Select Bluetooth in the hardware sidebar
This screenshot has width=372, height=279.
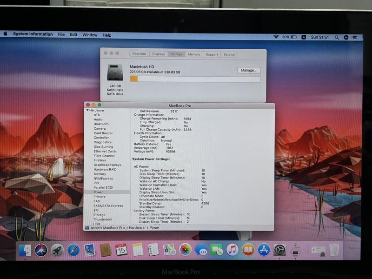[x=101, y=124]
